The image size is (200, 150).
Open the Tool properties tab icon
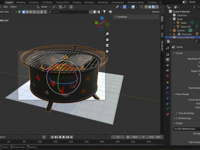pos(167,48)
